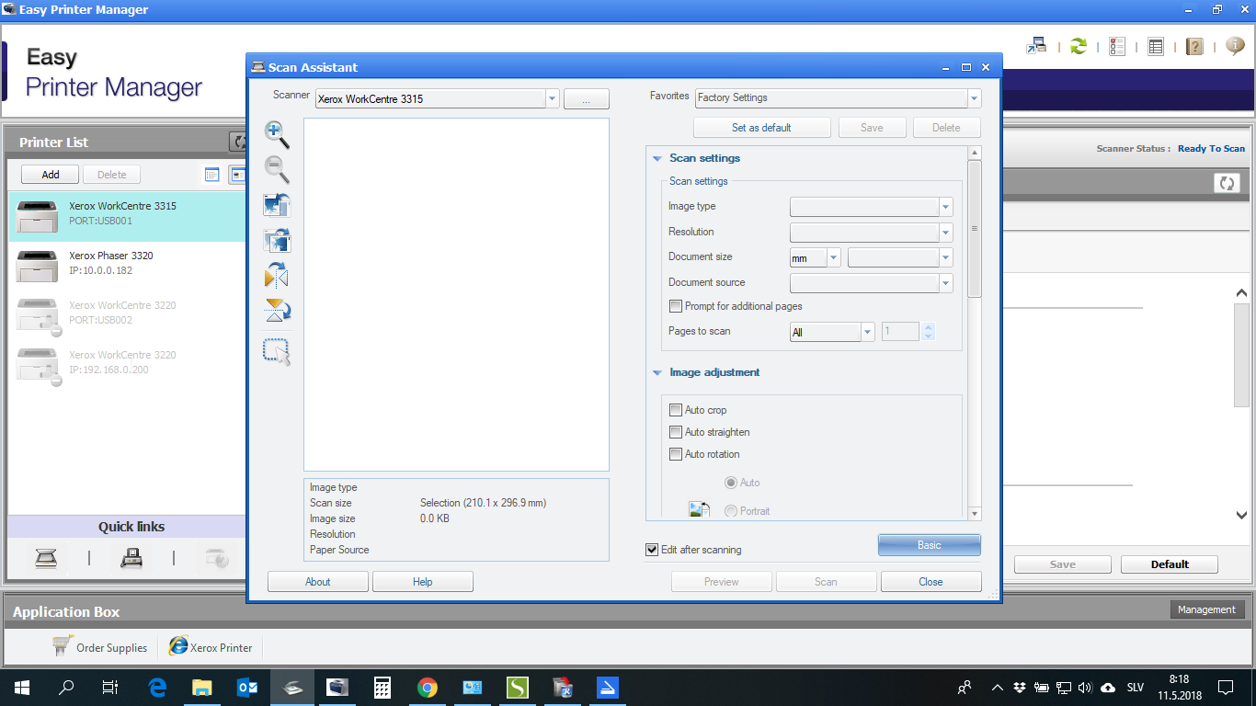Viewport: 1256px width, 706px height.
Task: Enable Prompt for additional pages
Action: coord(676,306)
